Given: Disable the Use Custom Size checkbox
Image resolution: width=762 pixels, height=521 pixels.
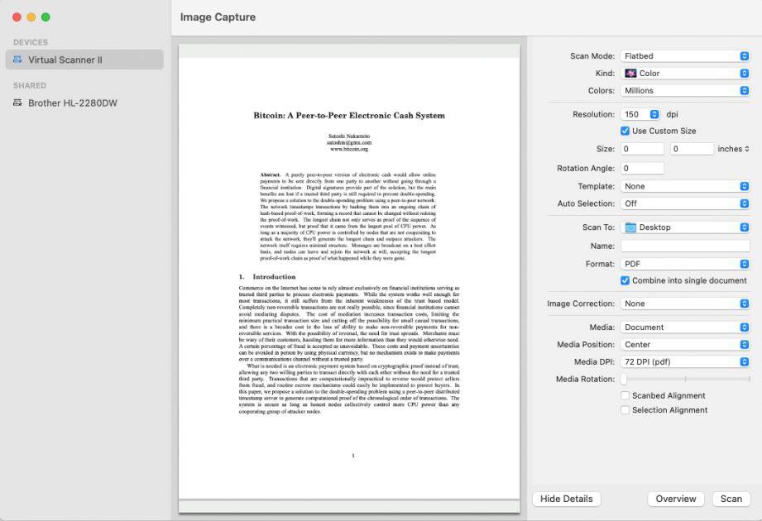Looking at the screenshot, I should (x=625, y=131).
